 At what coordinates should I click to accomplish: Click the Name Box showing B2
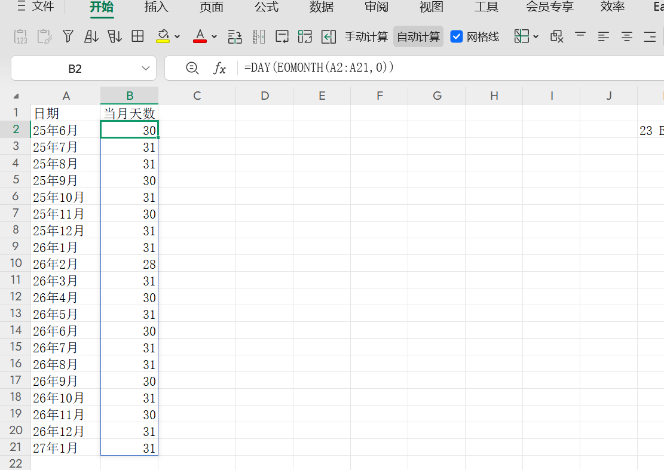click(x=75, y=69)
